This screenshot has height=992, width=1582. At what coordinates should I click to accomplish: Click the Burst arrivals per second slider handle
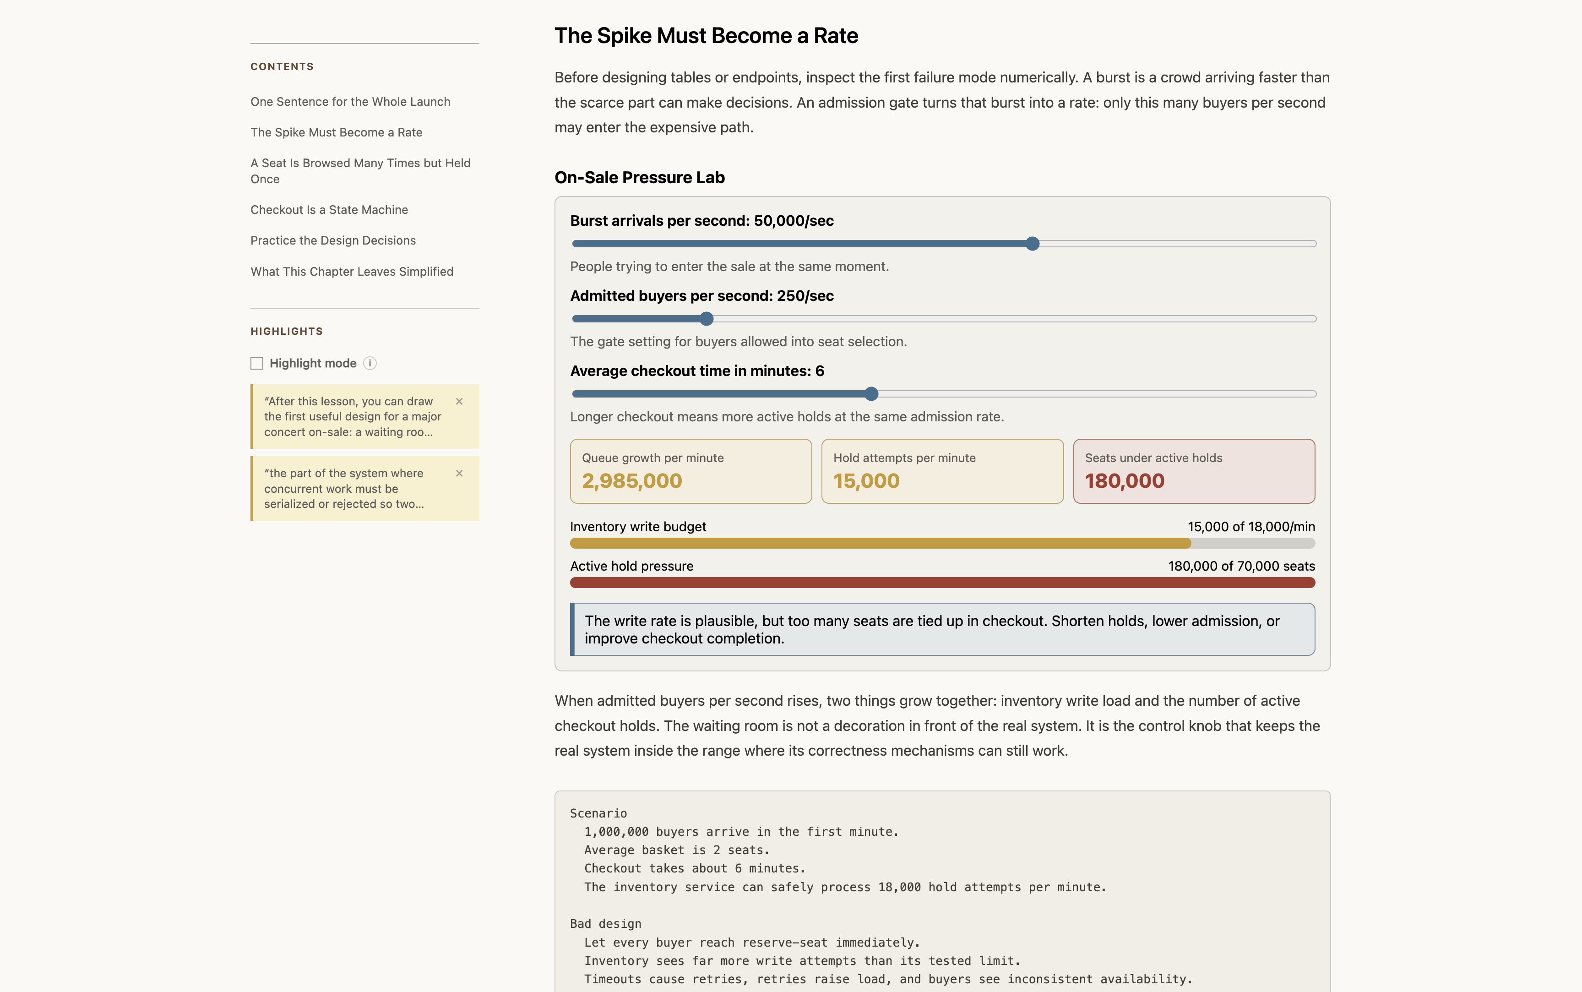point(1033,244)
